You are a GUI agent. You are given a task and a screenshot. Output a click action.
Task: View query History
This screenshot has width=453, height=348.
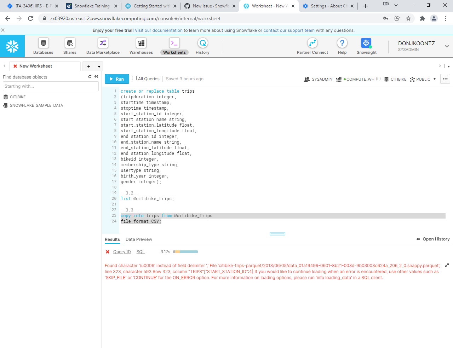[202, 46]
